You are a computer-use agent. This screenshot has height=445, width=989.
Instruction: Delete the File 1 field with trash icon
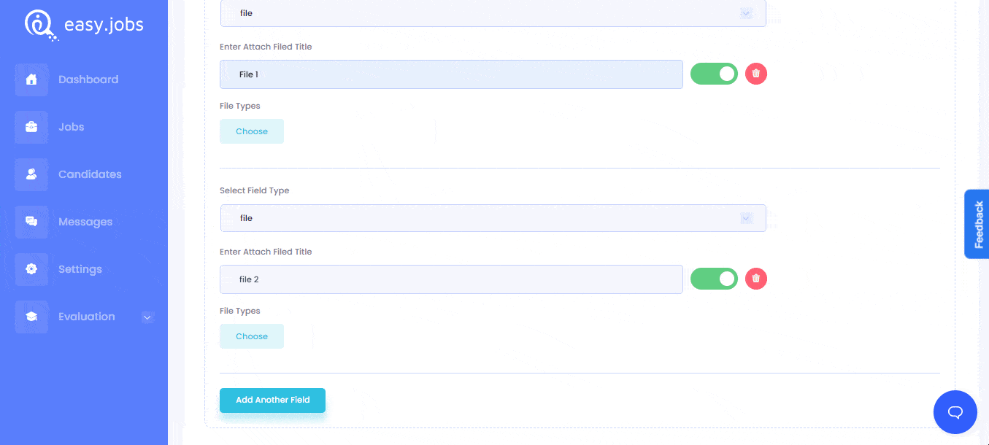tap(756, 74)
